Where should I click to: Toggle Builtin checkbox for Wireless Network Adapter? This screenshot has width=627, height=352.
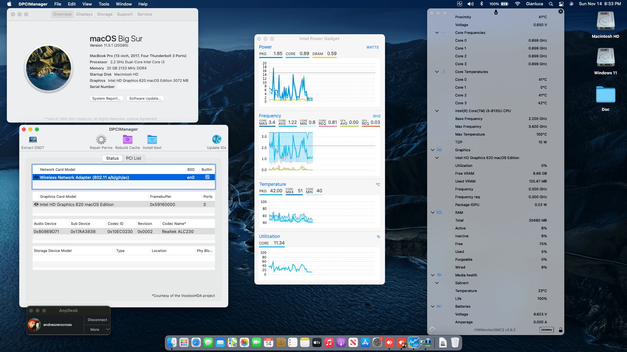pyautogui.click(x=207, y=177)
